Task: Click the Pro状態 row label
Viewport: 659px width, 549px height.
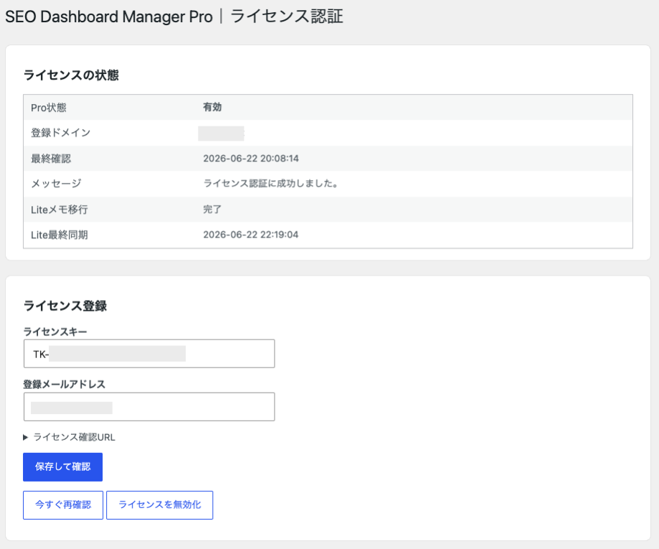Action: [x=49, y=108]
